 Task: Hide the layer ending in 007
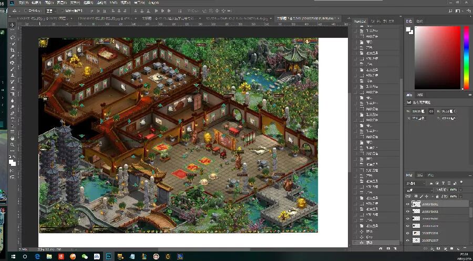pos(407,240)
